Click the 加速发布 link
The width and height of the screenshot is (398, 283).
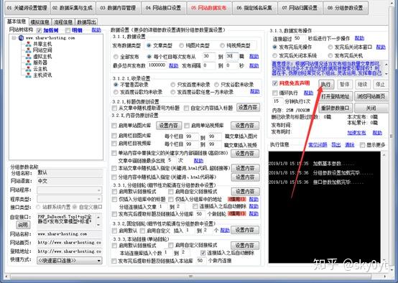(x=356, y=133)
